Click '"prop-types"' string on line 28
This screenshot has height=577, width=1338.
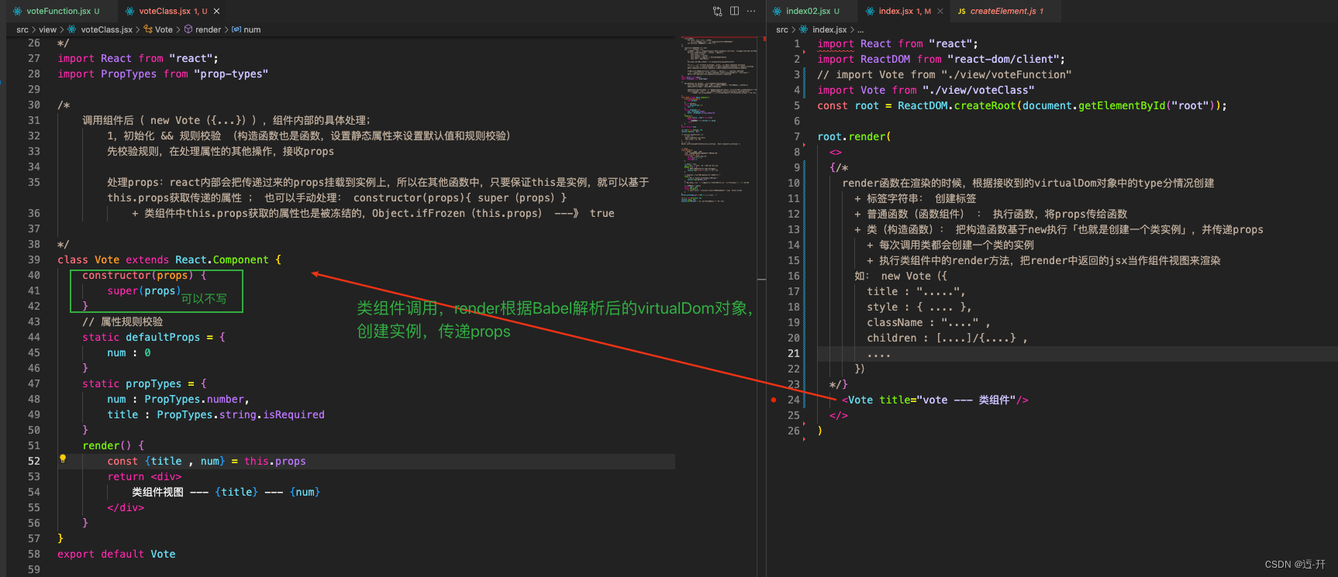coord(231,74)
